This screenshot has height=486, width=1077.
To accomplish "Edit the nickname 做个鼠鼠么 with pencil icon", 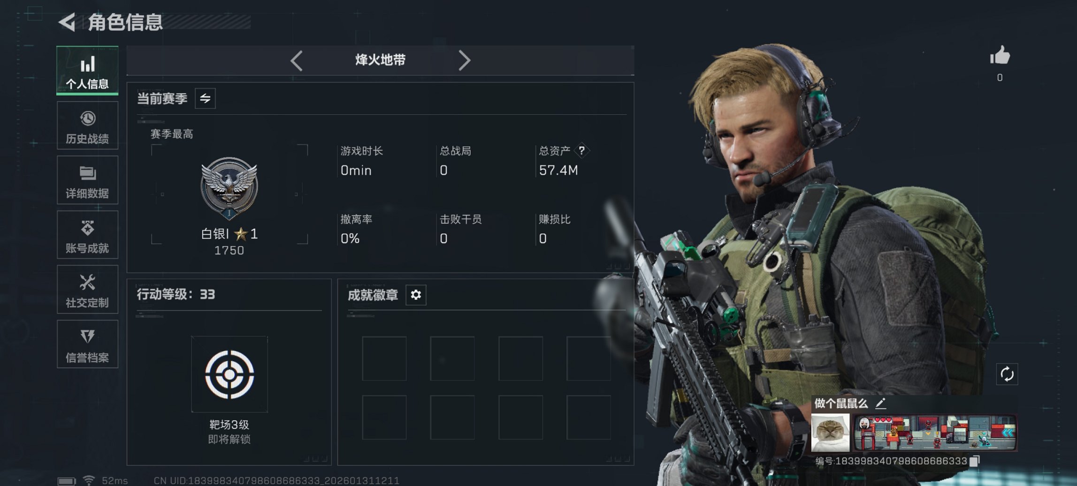I will tap(880, 403).
